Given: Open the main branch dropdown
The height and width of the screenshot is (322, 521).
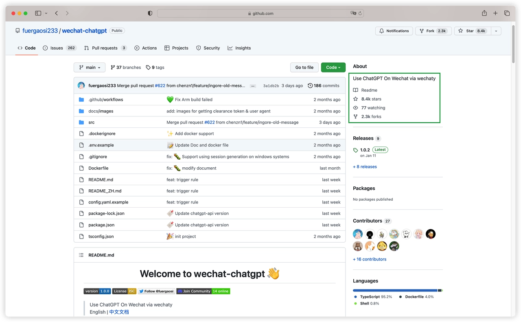Looking at the screenshot, I should [90, 68].
